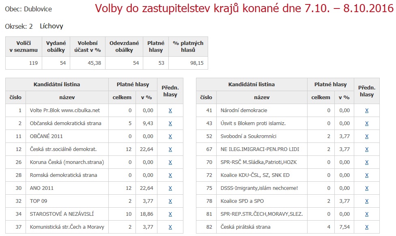Click the Volební účast v % column header
The width and height of the screenshot is (396, 236).
[87, 47]
